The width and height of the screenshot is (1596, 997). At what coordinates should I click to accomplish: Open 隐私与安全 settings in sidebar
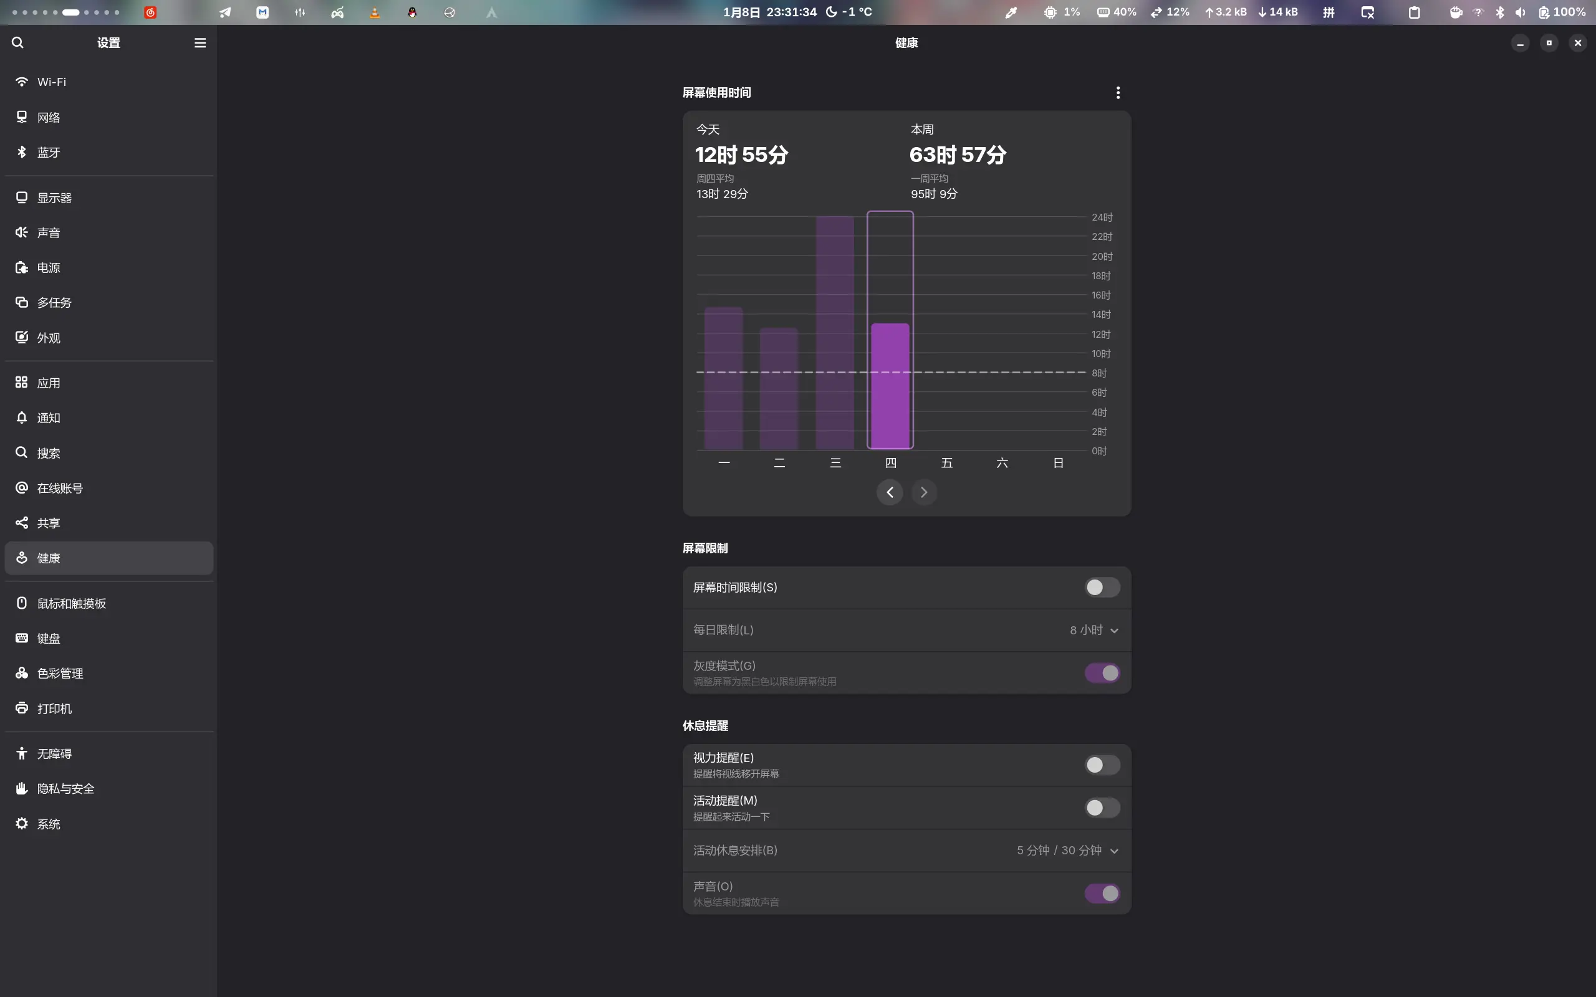(x=65, y=789)
